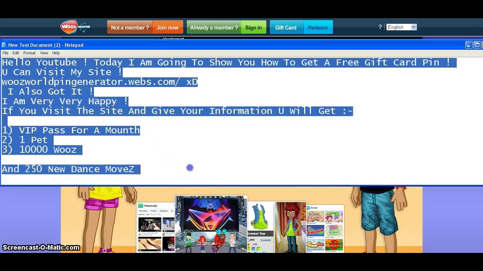Minimize the Notepad window
The width and height of the screenshot is (483, 271).
(x=469, y=45)
